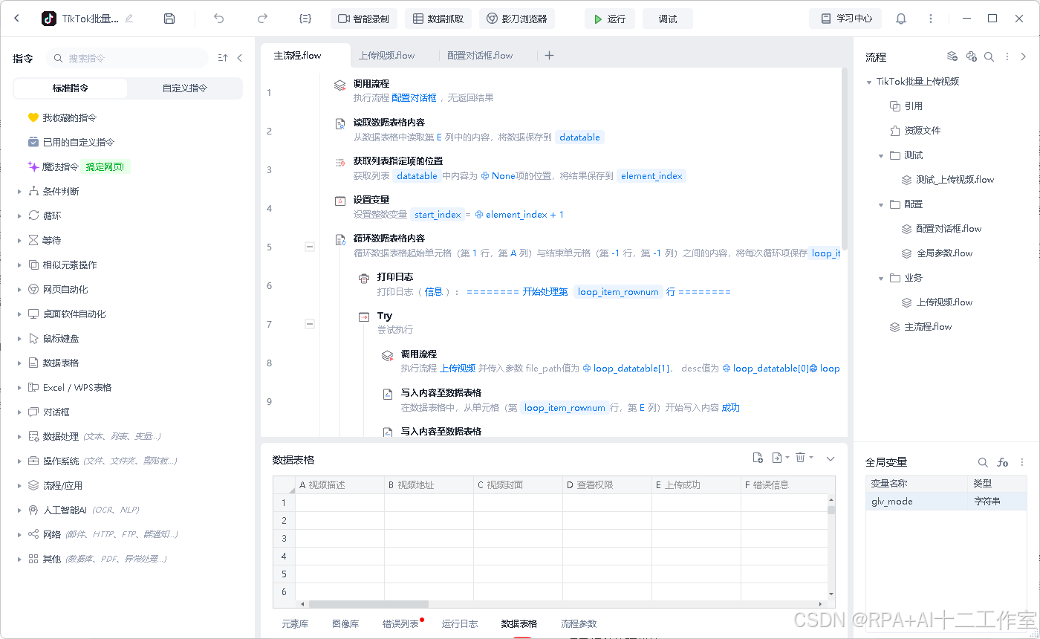The height and width of the screenshot is (639, 1040).
Task: Click the print log instruction icon on line 6
Action: tap(363, 279)
